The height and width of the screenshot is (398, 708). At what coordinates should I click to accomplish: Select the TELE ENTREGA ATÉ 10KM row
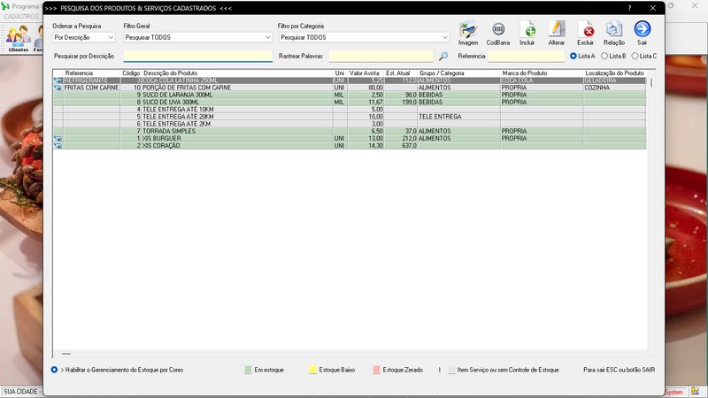point(350,109)
